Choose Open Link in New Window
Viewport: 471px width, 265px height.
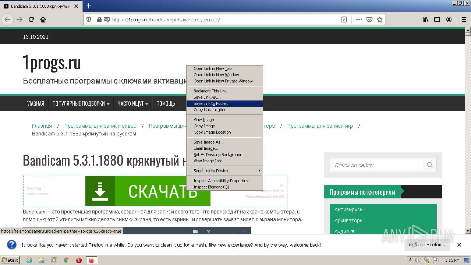tap(224, 75)
